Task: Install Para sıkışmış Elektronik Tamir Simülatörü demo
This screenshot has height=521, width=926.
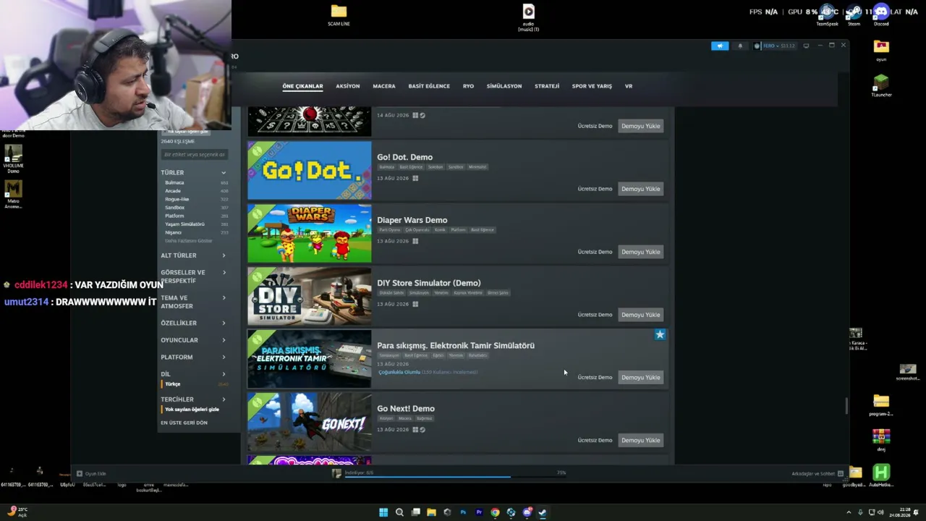Action: pos(640,377)
